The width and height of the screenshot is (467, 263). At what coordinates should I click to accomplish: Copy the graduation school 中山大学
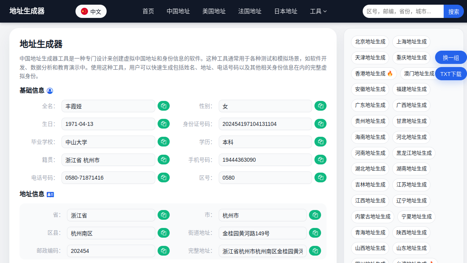point(163,142)
